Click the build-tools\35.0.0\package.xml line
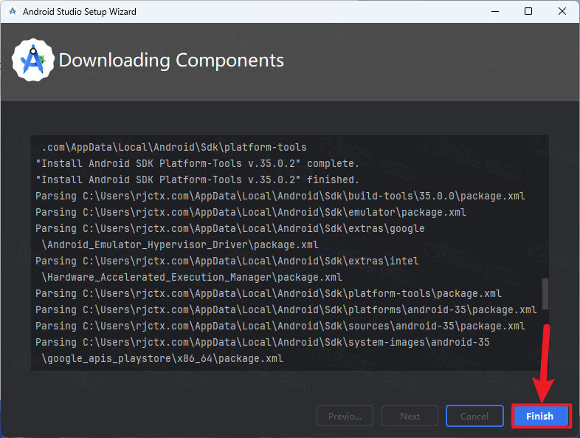Image resolution: width=580 pixels, height=438 pixels. (280, 196)
